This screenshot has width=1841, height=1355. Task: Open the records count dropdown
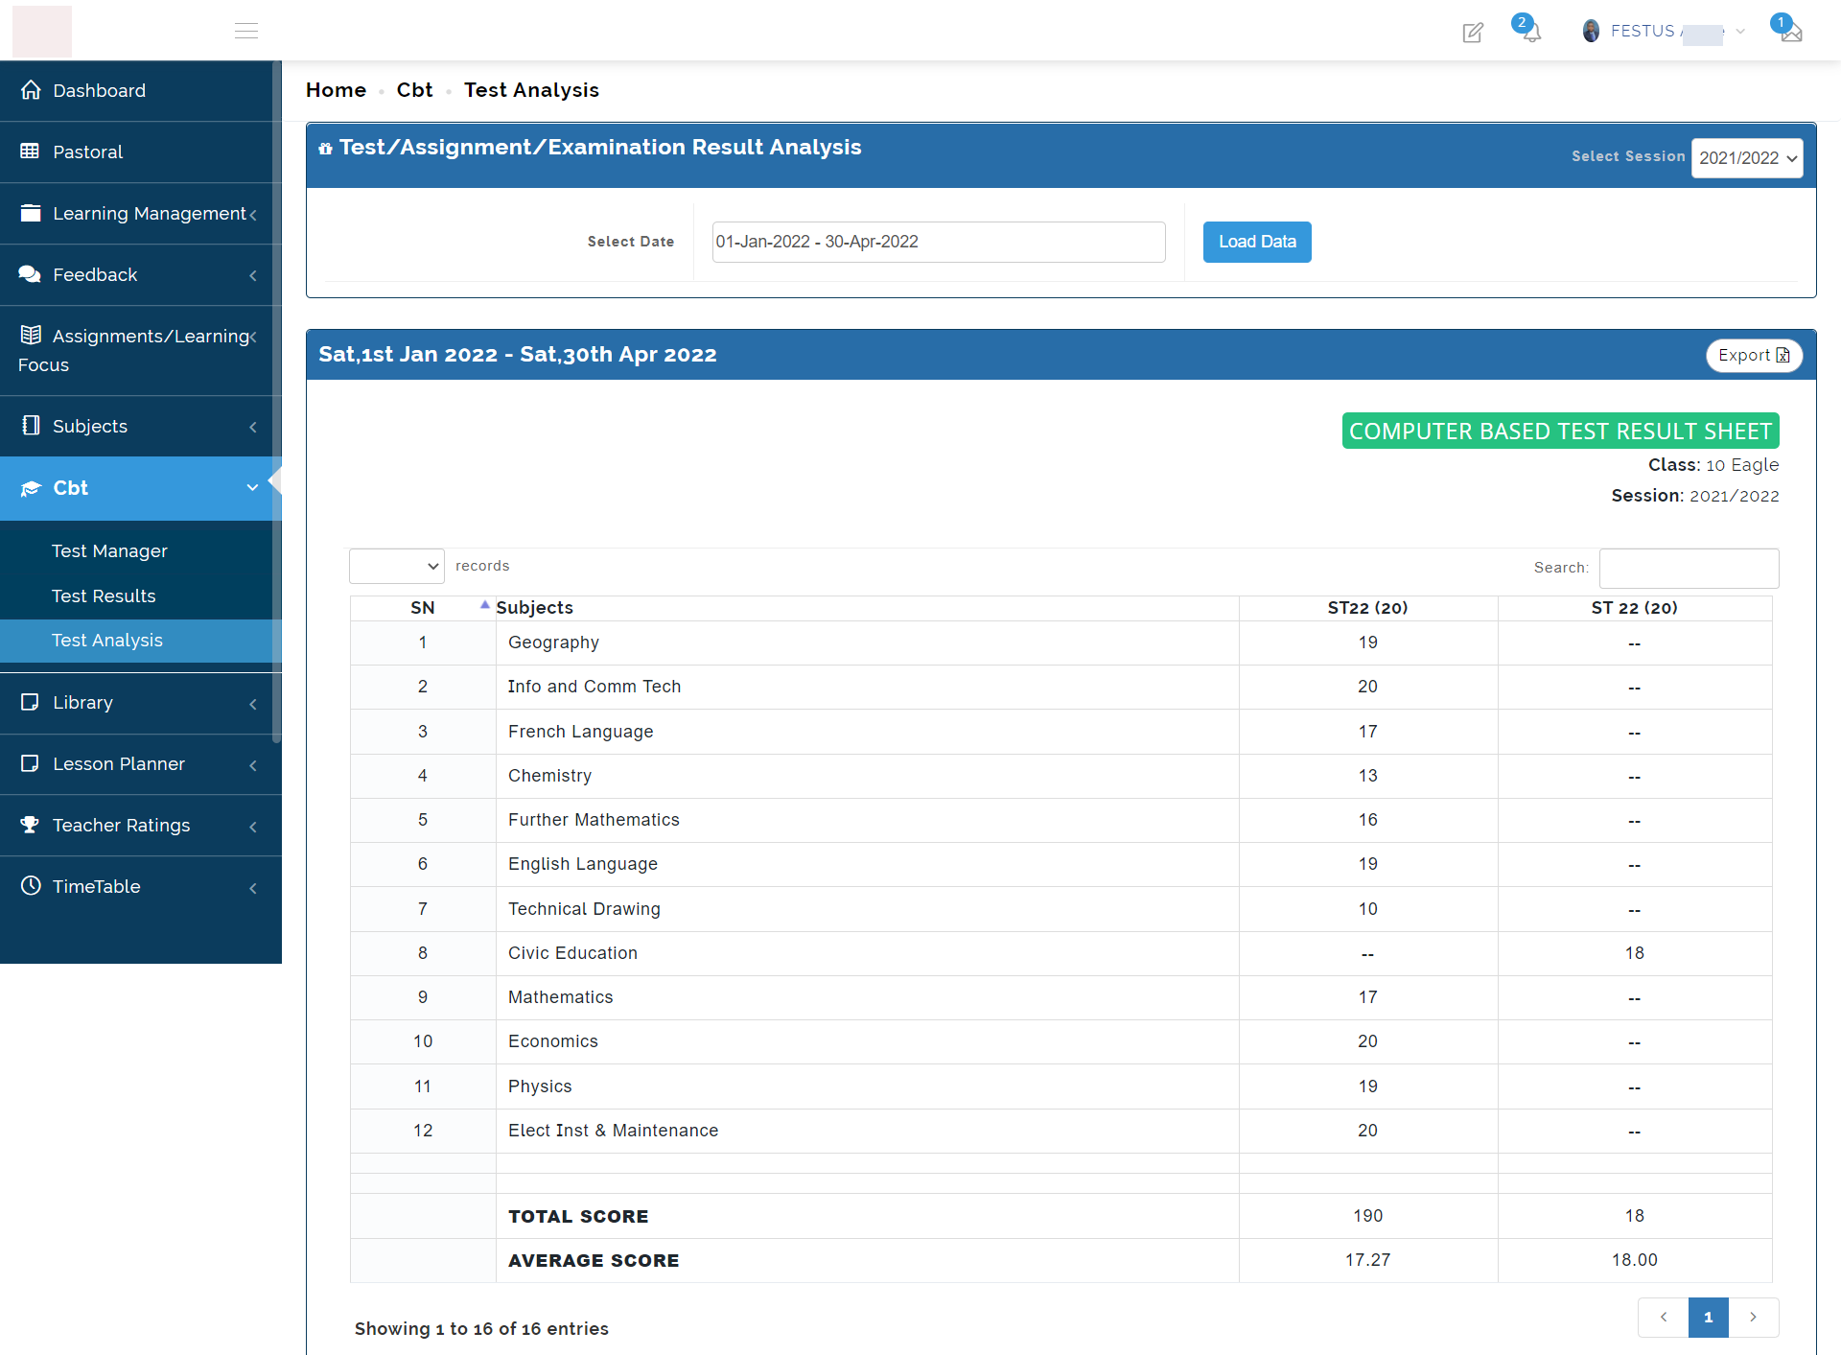396,566
